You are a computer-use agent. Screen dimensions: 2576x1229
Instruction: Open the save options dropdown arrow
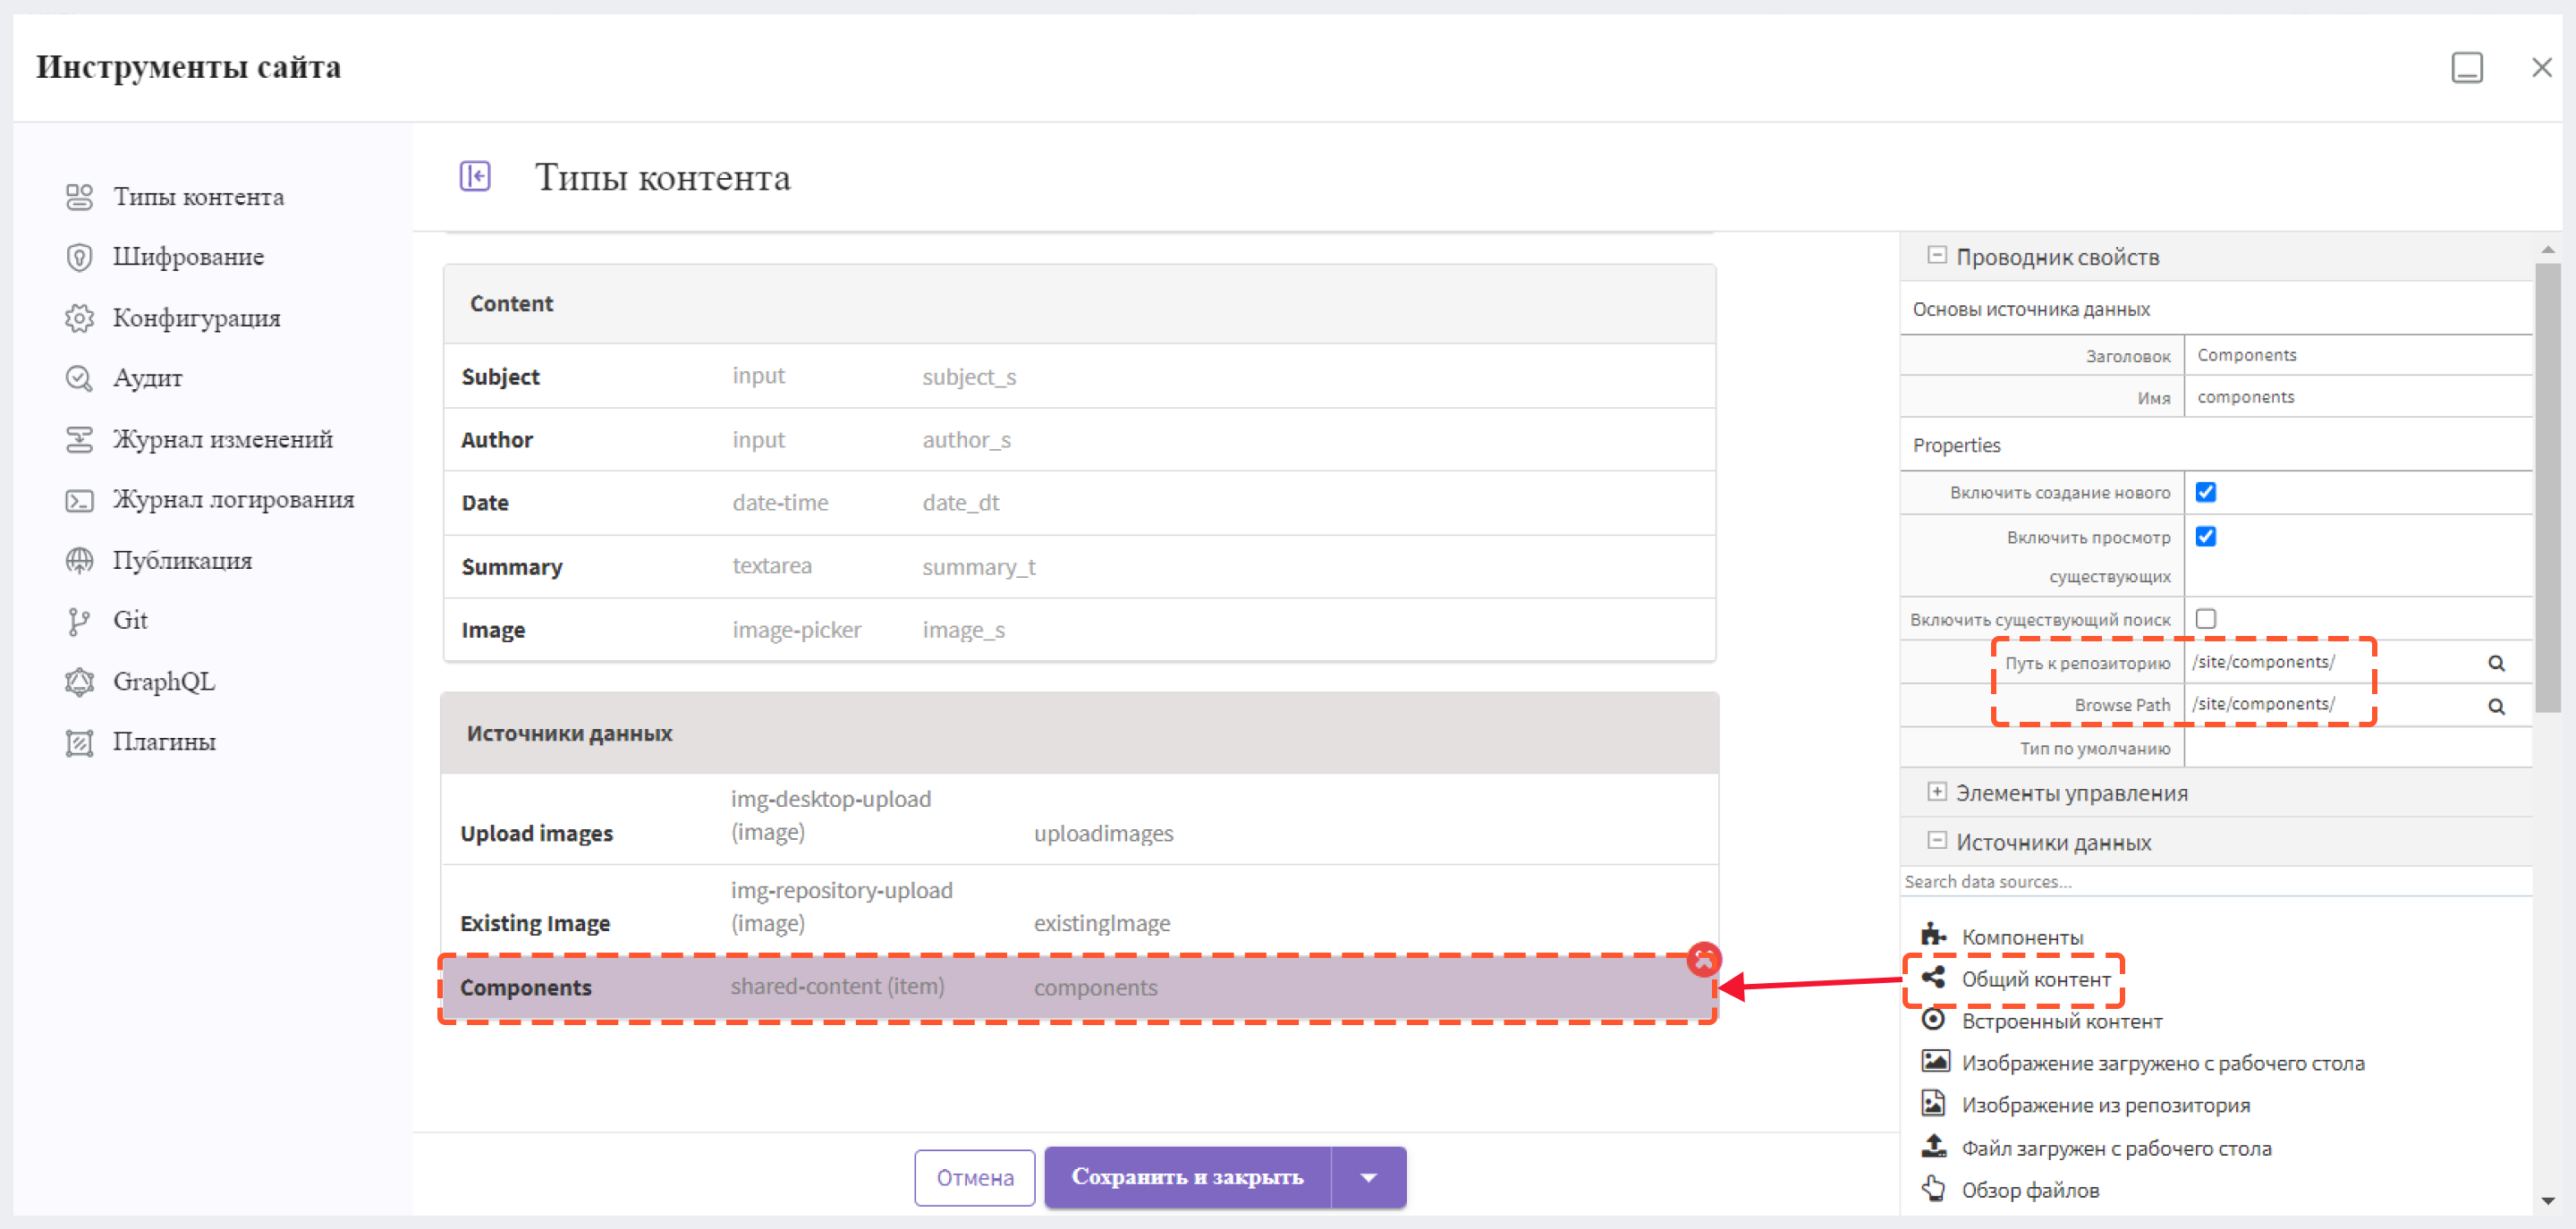point(1368,1177)
